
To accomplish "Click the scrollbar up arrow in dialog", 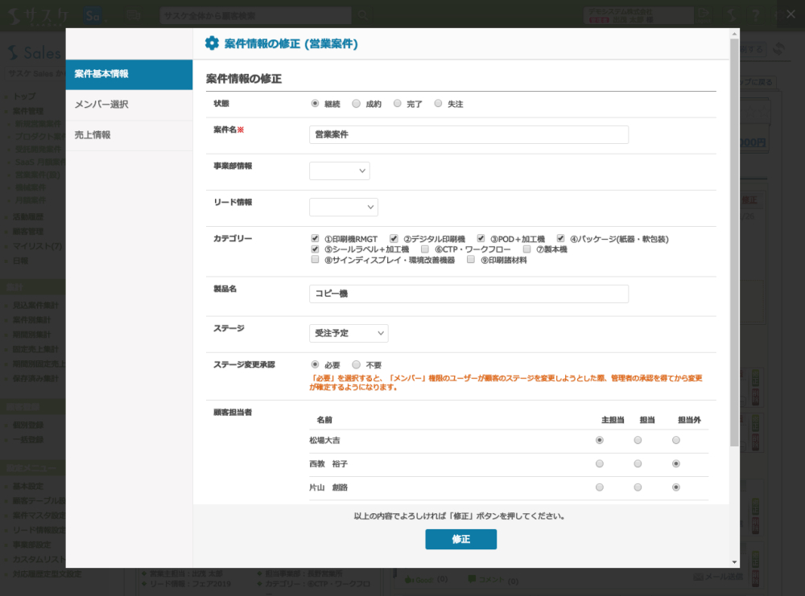I will [734, 35].
